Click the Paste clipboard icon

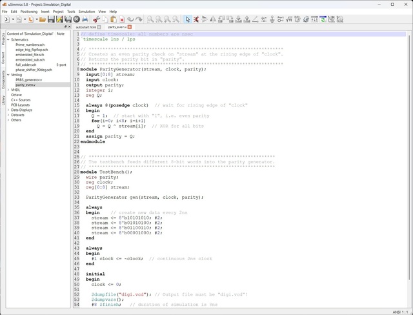click(x=113, y=19)
